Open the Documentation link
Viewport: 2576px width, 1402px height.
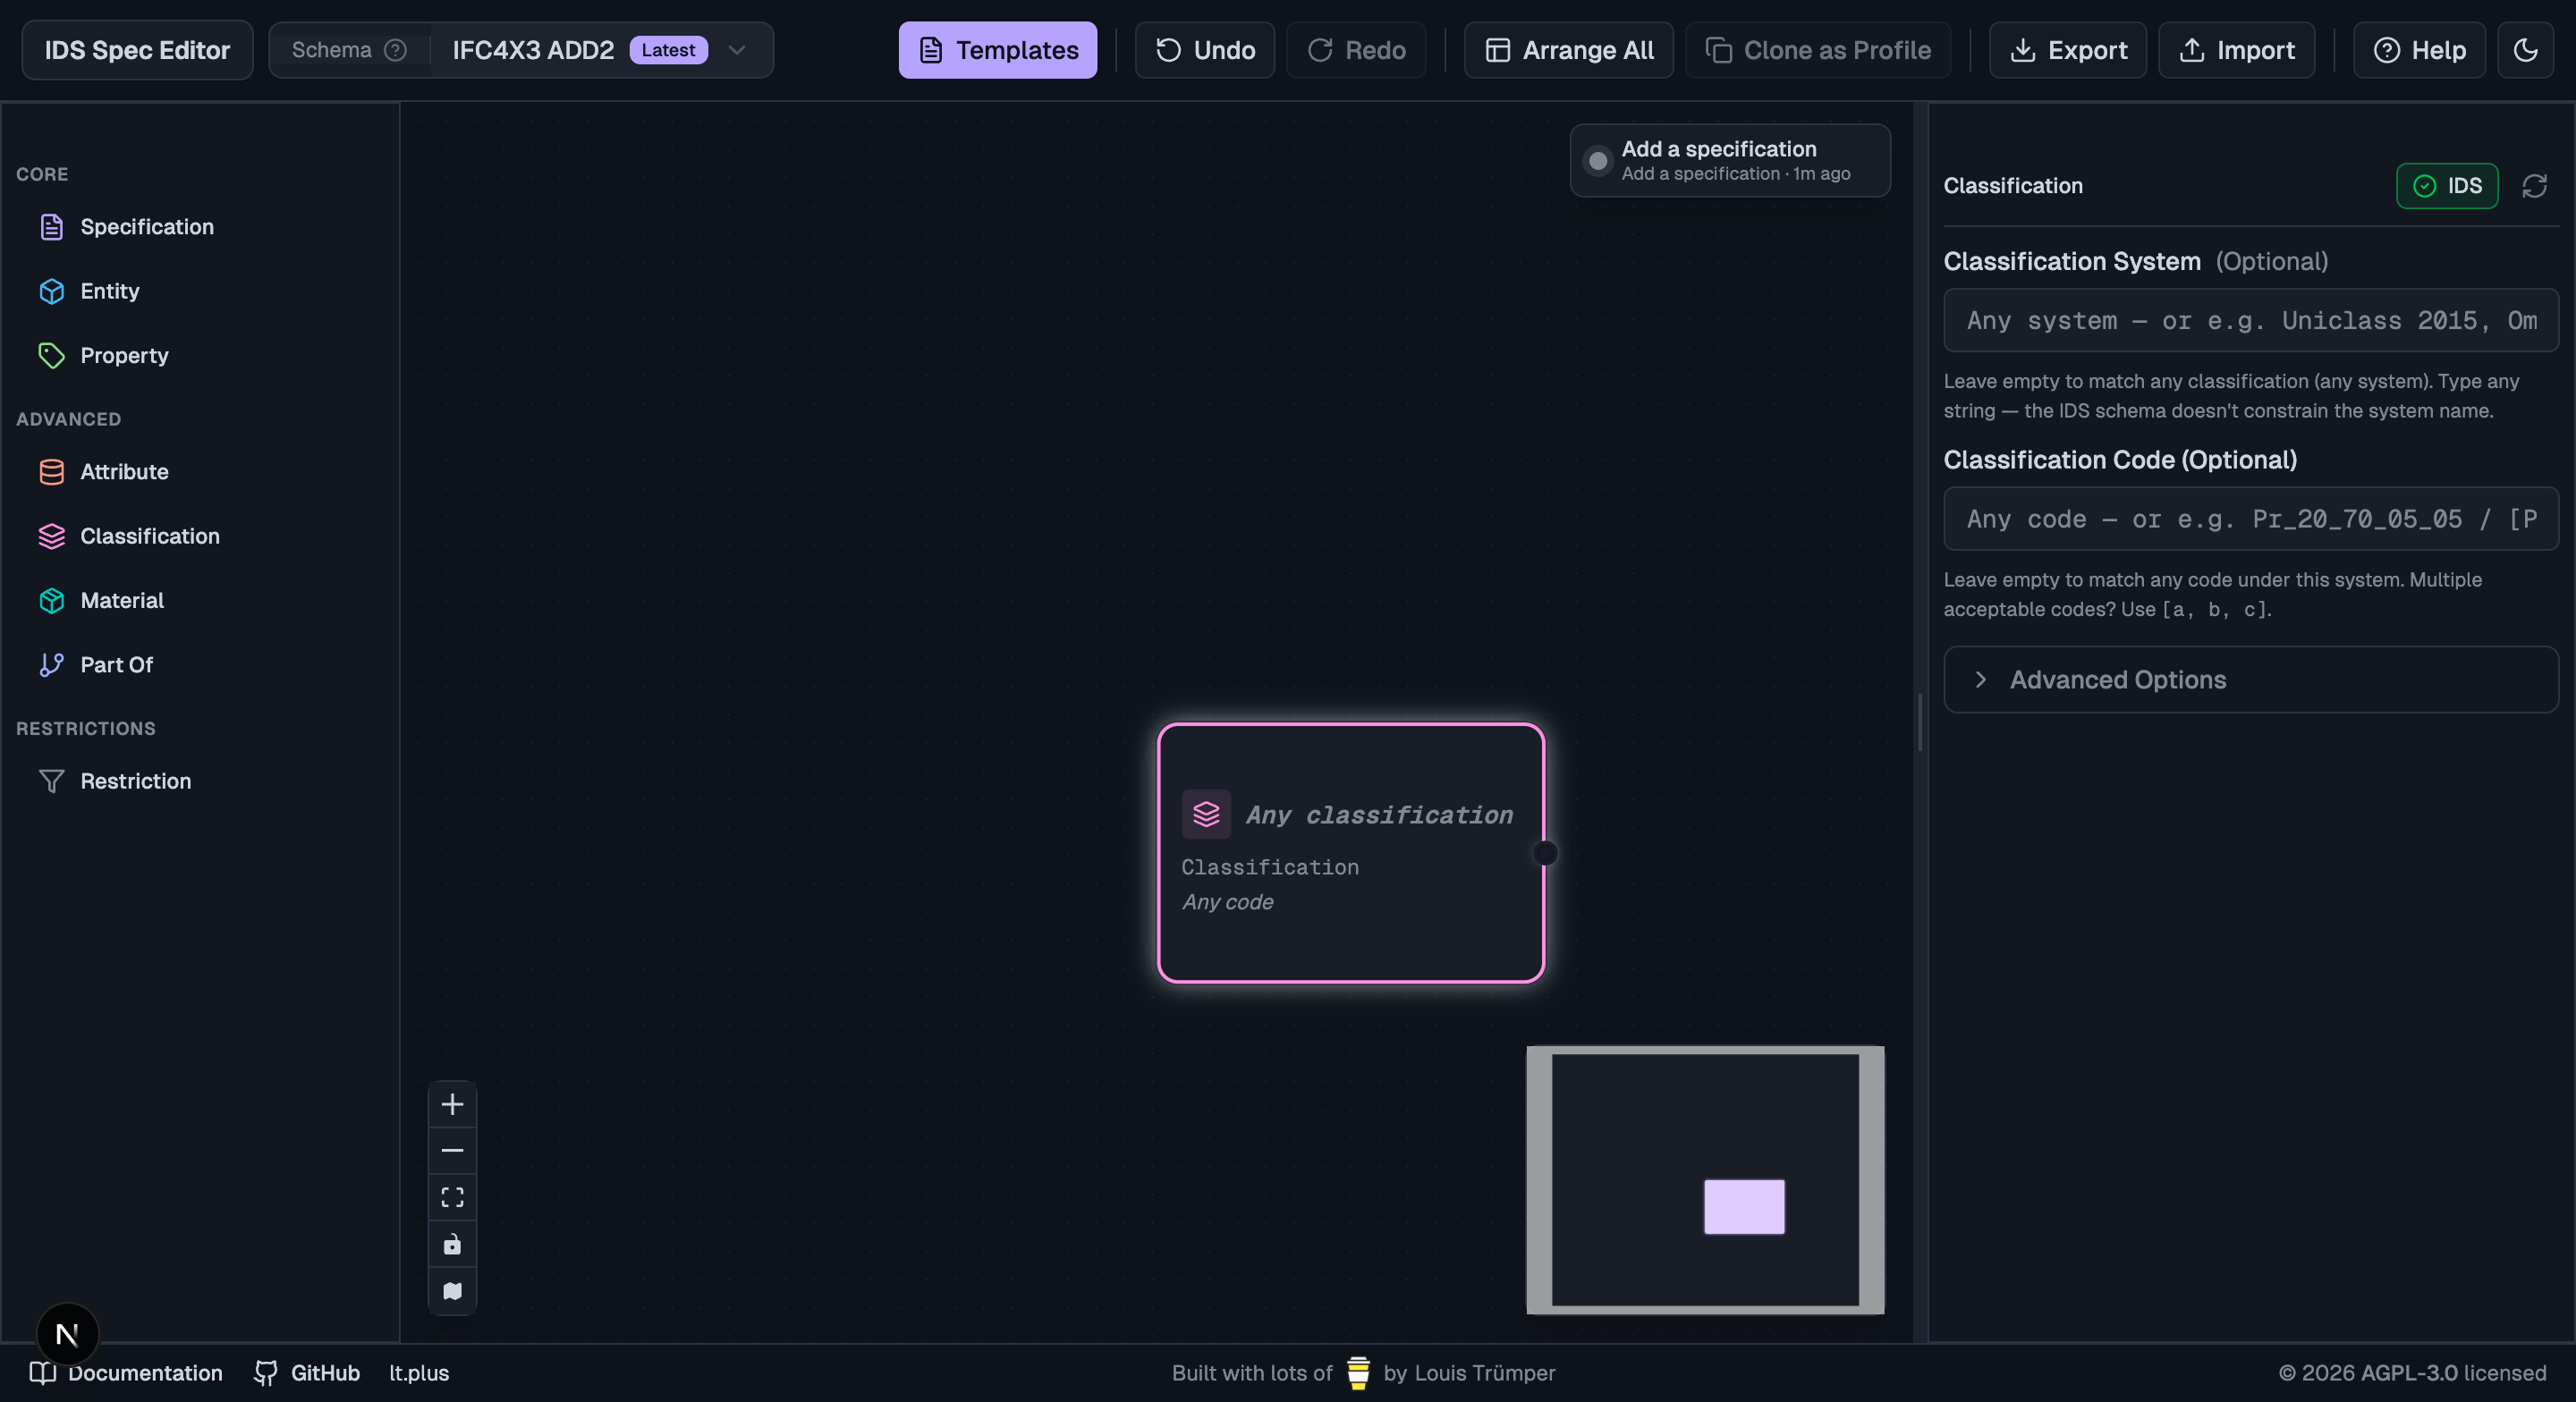pos(126,1373)
